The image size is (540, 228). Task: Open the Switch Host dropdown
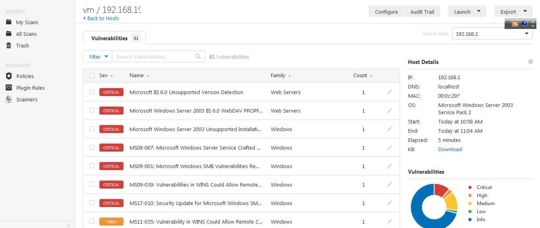pyautogui.click(x=493, y=34)
